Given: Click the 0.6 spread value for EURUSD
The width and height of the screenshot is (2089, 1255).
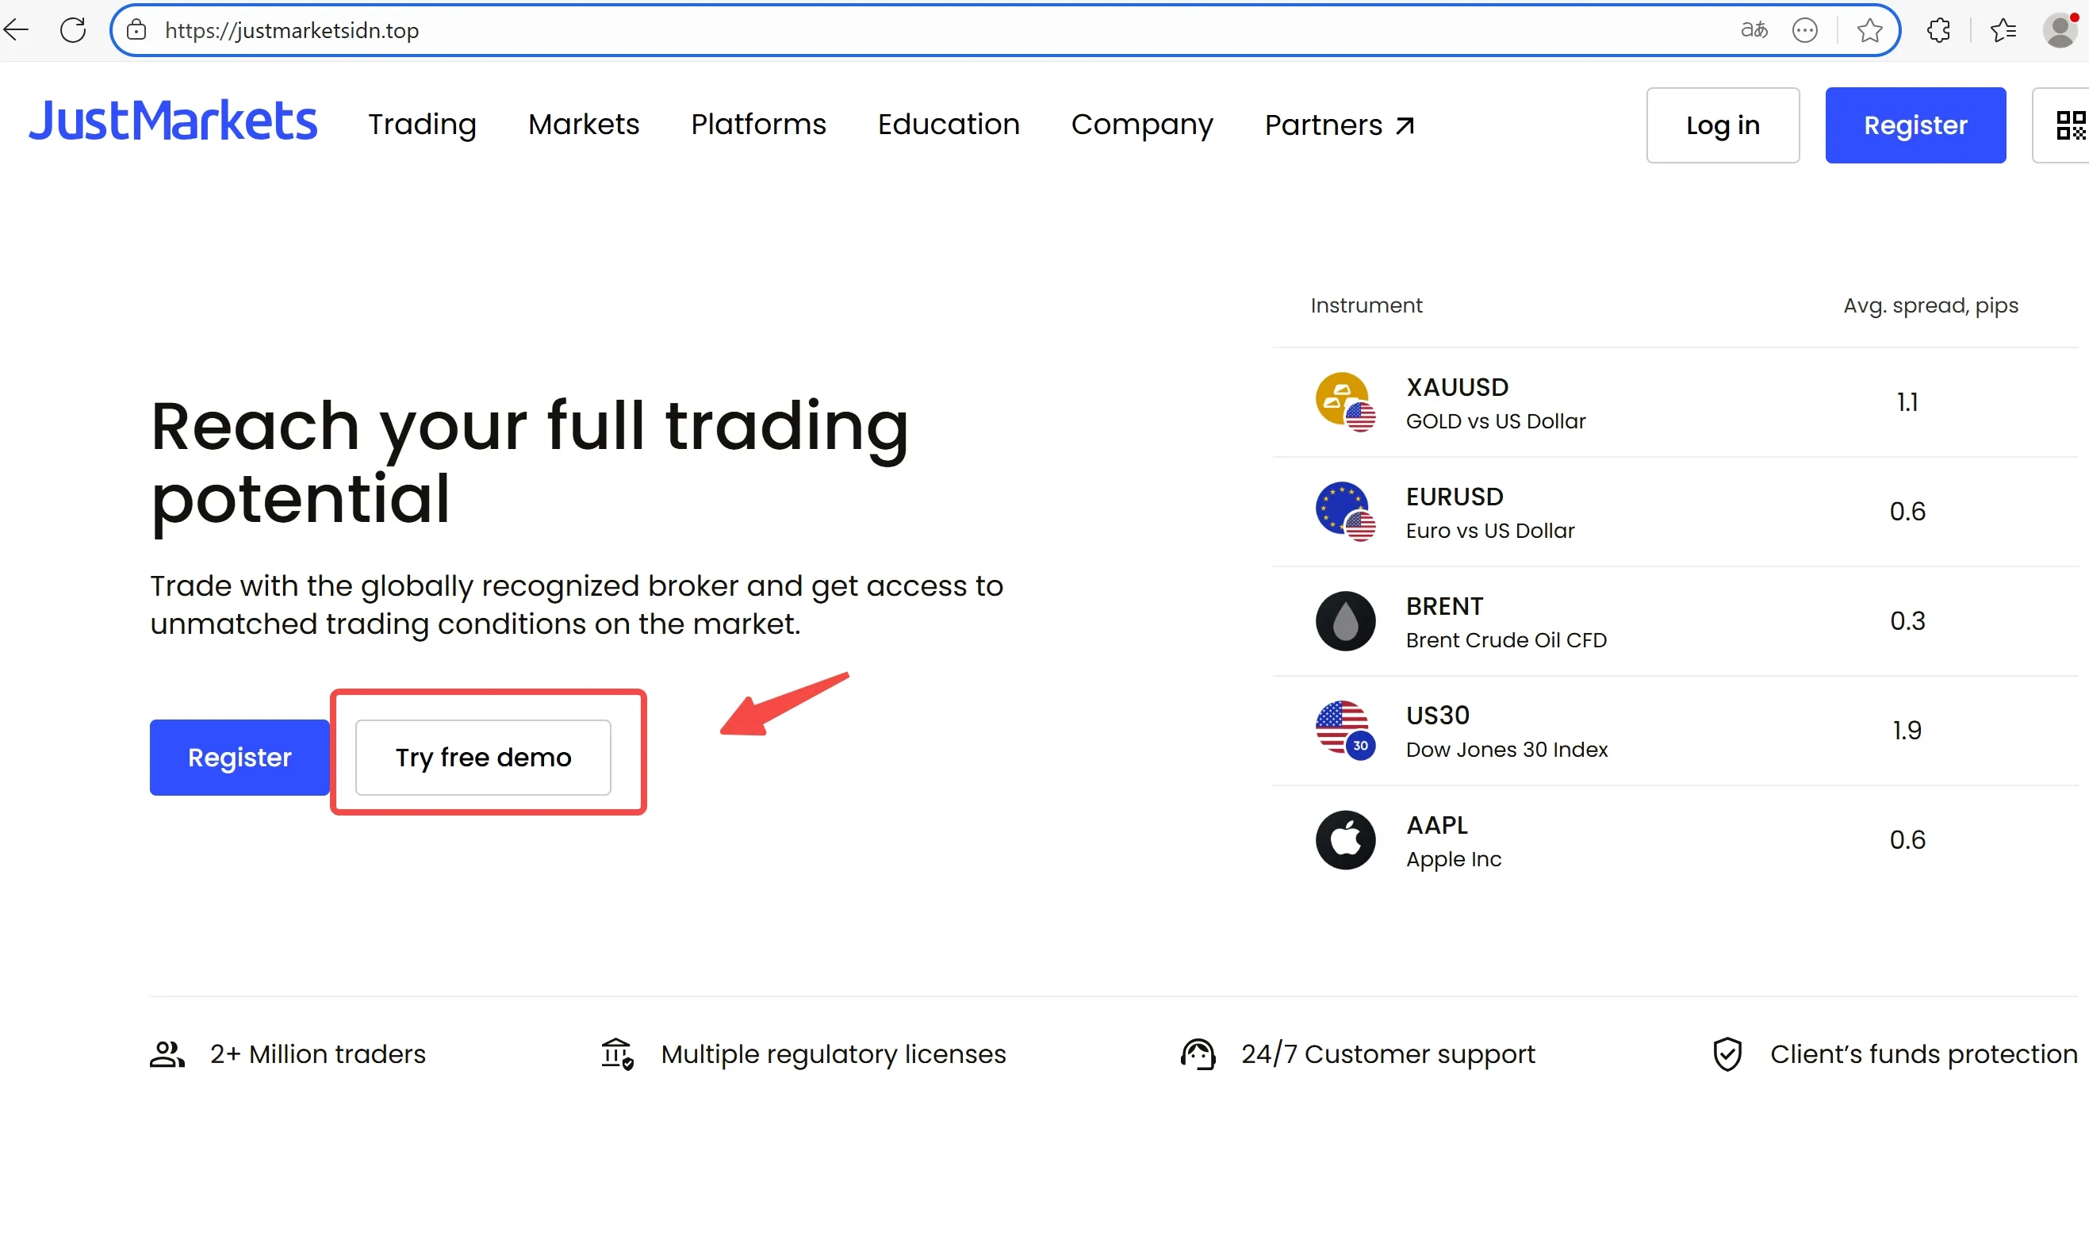Looking at the screenshot, I should 1907,511.
